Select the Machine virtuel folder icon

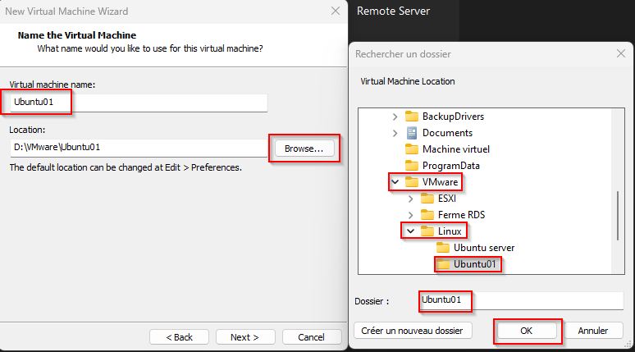[x=412, y=149]
